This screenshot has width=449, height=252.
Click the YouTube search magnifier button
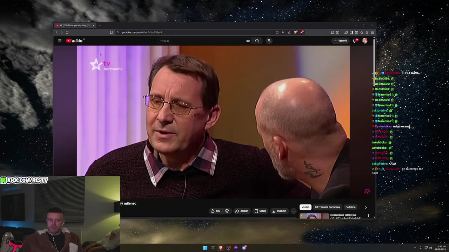coord(257,41)
